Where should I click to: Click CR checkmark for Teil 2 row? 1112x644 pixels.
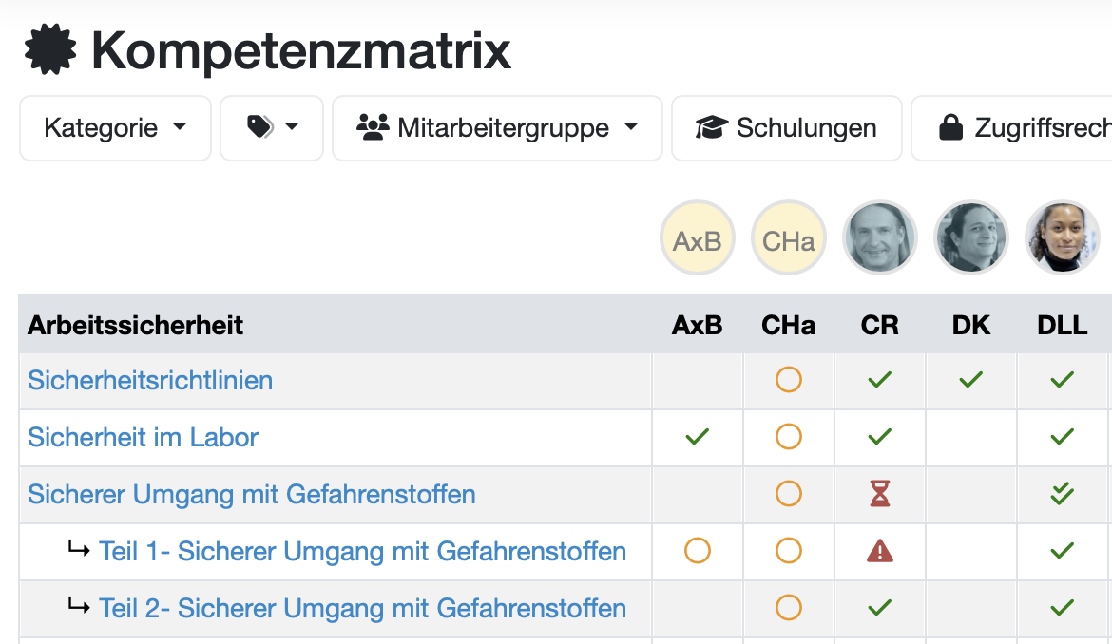point(880,608)
